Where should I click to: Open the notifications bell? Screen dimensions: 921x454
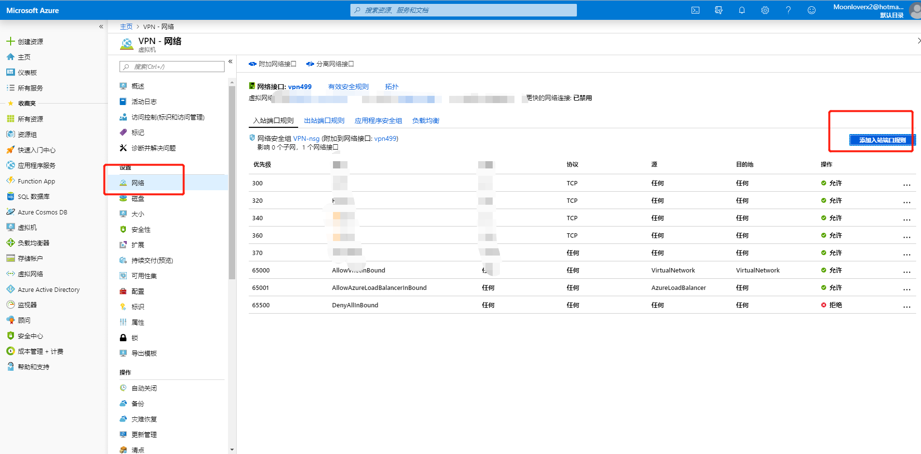[x=742, y=10]
